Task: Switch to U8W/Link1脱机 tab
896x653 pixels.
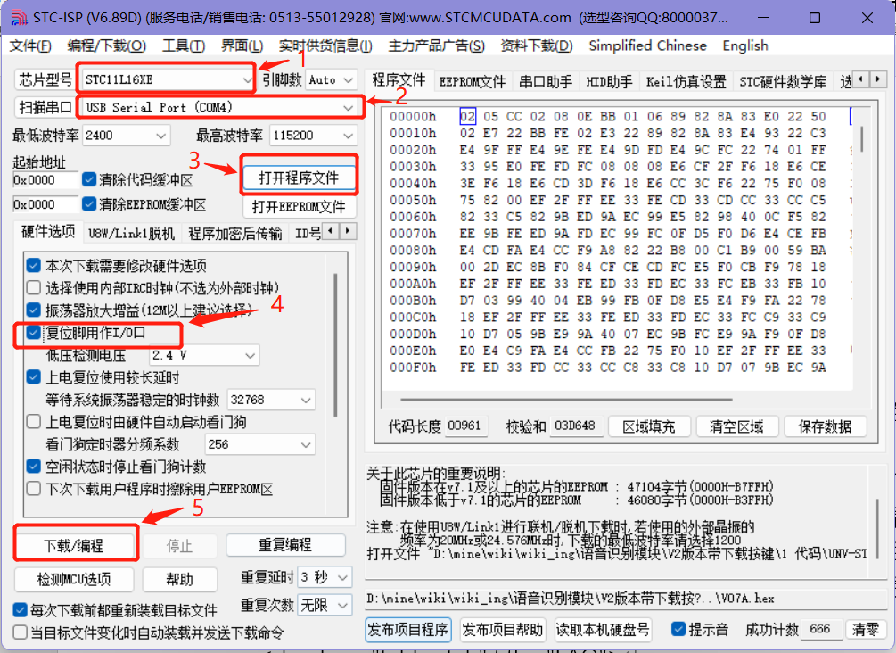Action: 131,234
